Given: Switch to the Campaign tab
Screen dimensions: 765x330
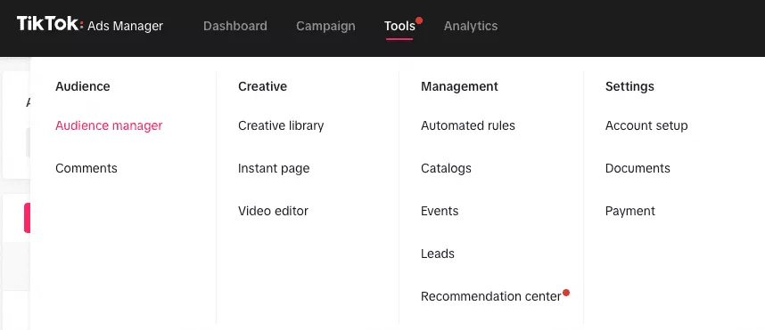Looking at the screenshot, I should (325, 26).
